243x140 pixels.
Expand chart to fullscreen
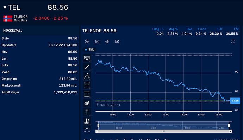[x=233, y=41]
